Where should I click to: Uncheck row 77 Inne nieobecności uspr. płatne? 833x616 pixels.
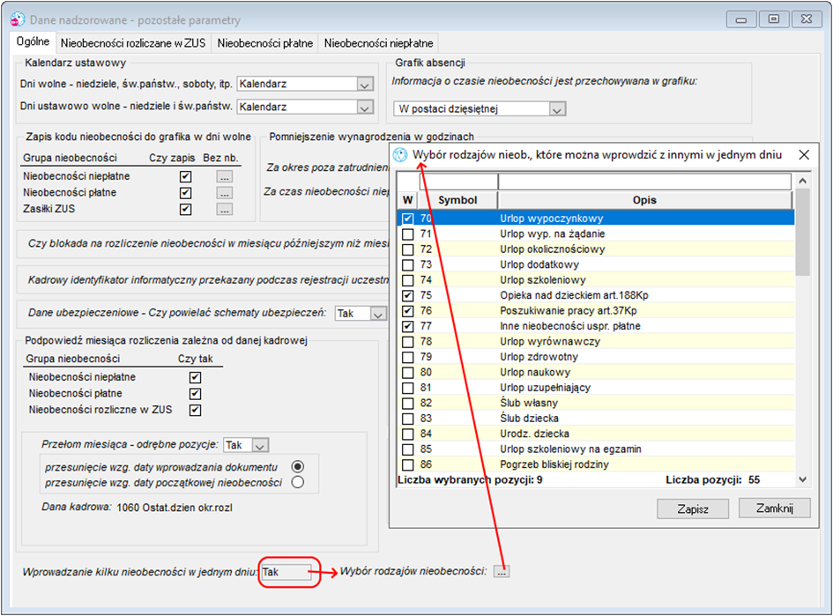click(x=407, y=327)
